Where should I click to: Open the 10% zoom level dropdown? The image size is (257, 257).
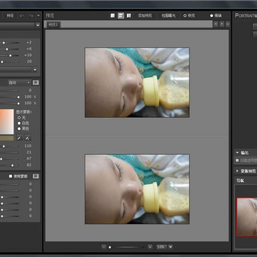click(x=171, y=247)
